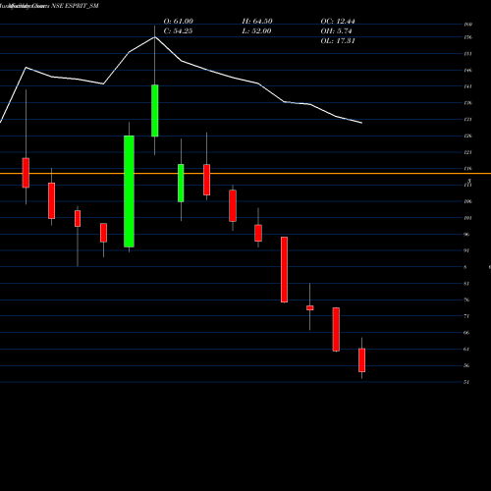Click the 160 price axis label
The image size is (491, 491).
click(x=467, y=25)
